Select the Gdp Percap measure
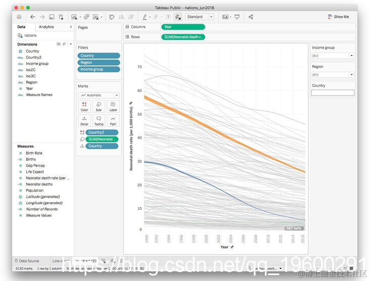The image size is (370, 281). tap(35, 165)
